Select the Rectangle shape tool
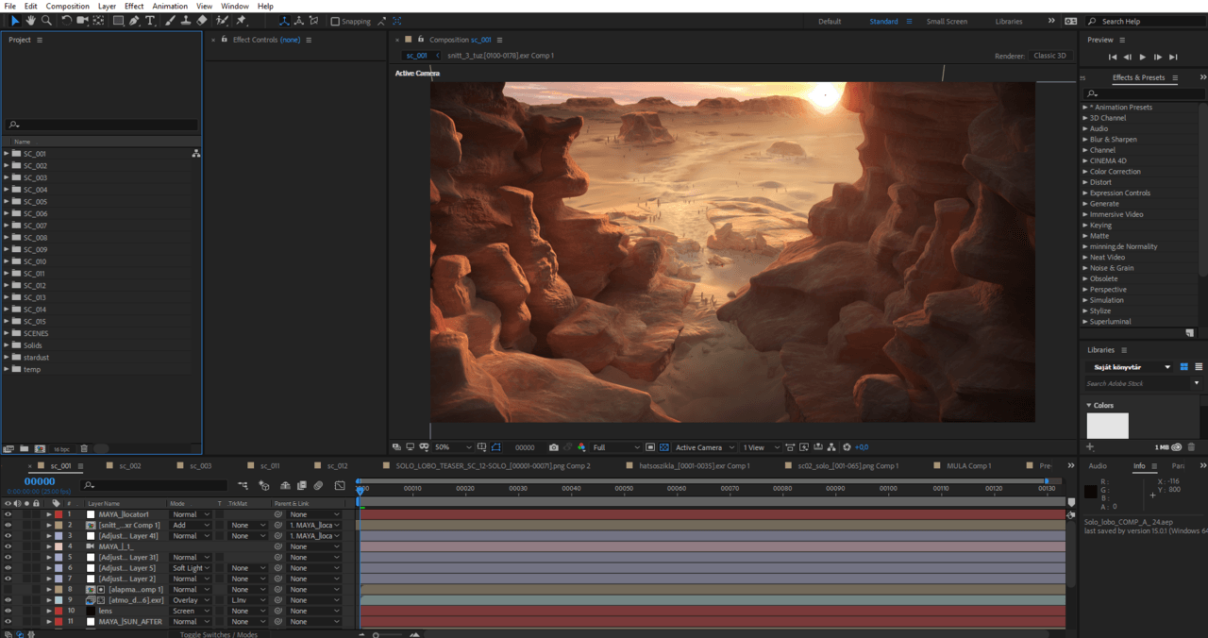 (118, 21)
